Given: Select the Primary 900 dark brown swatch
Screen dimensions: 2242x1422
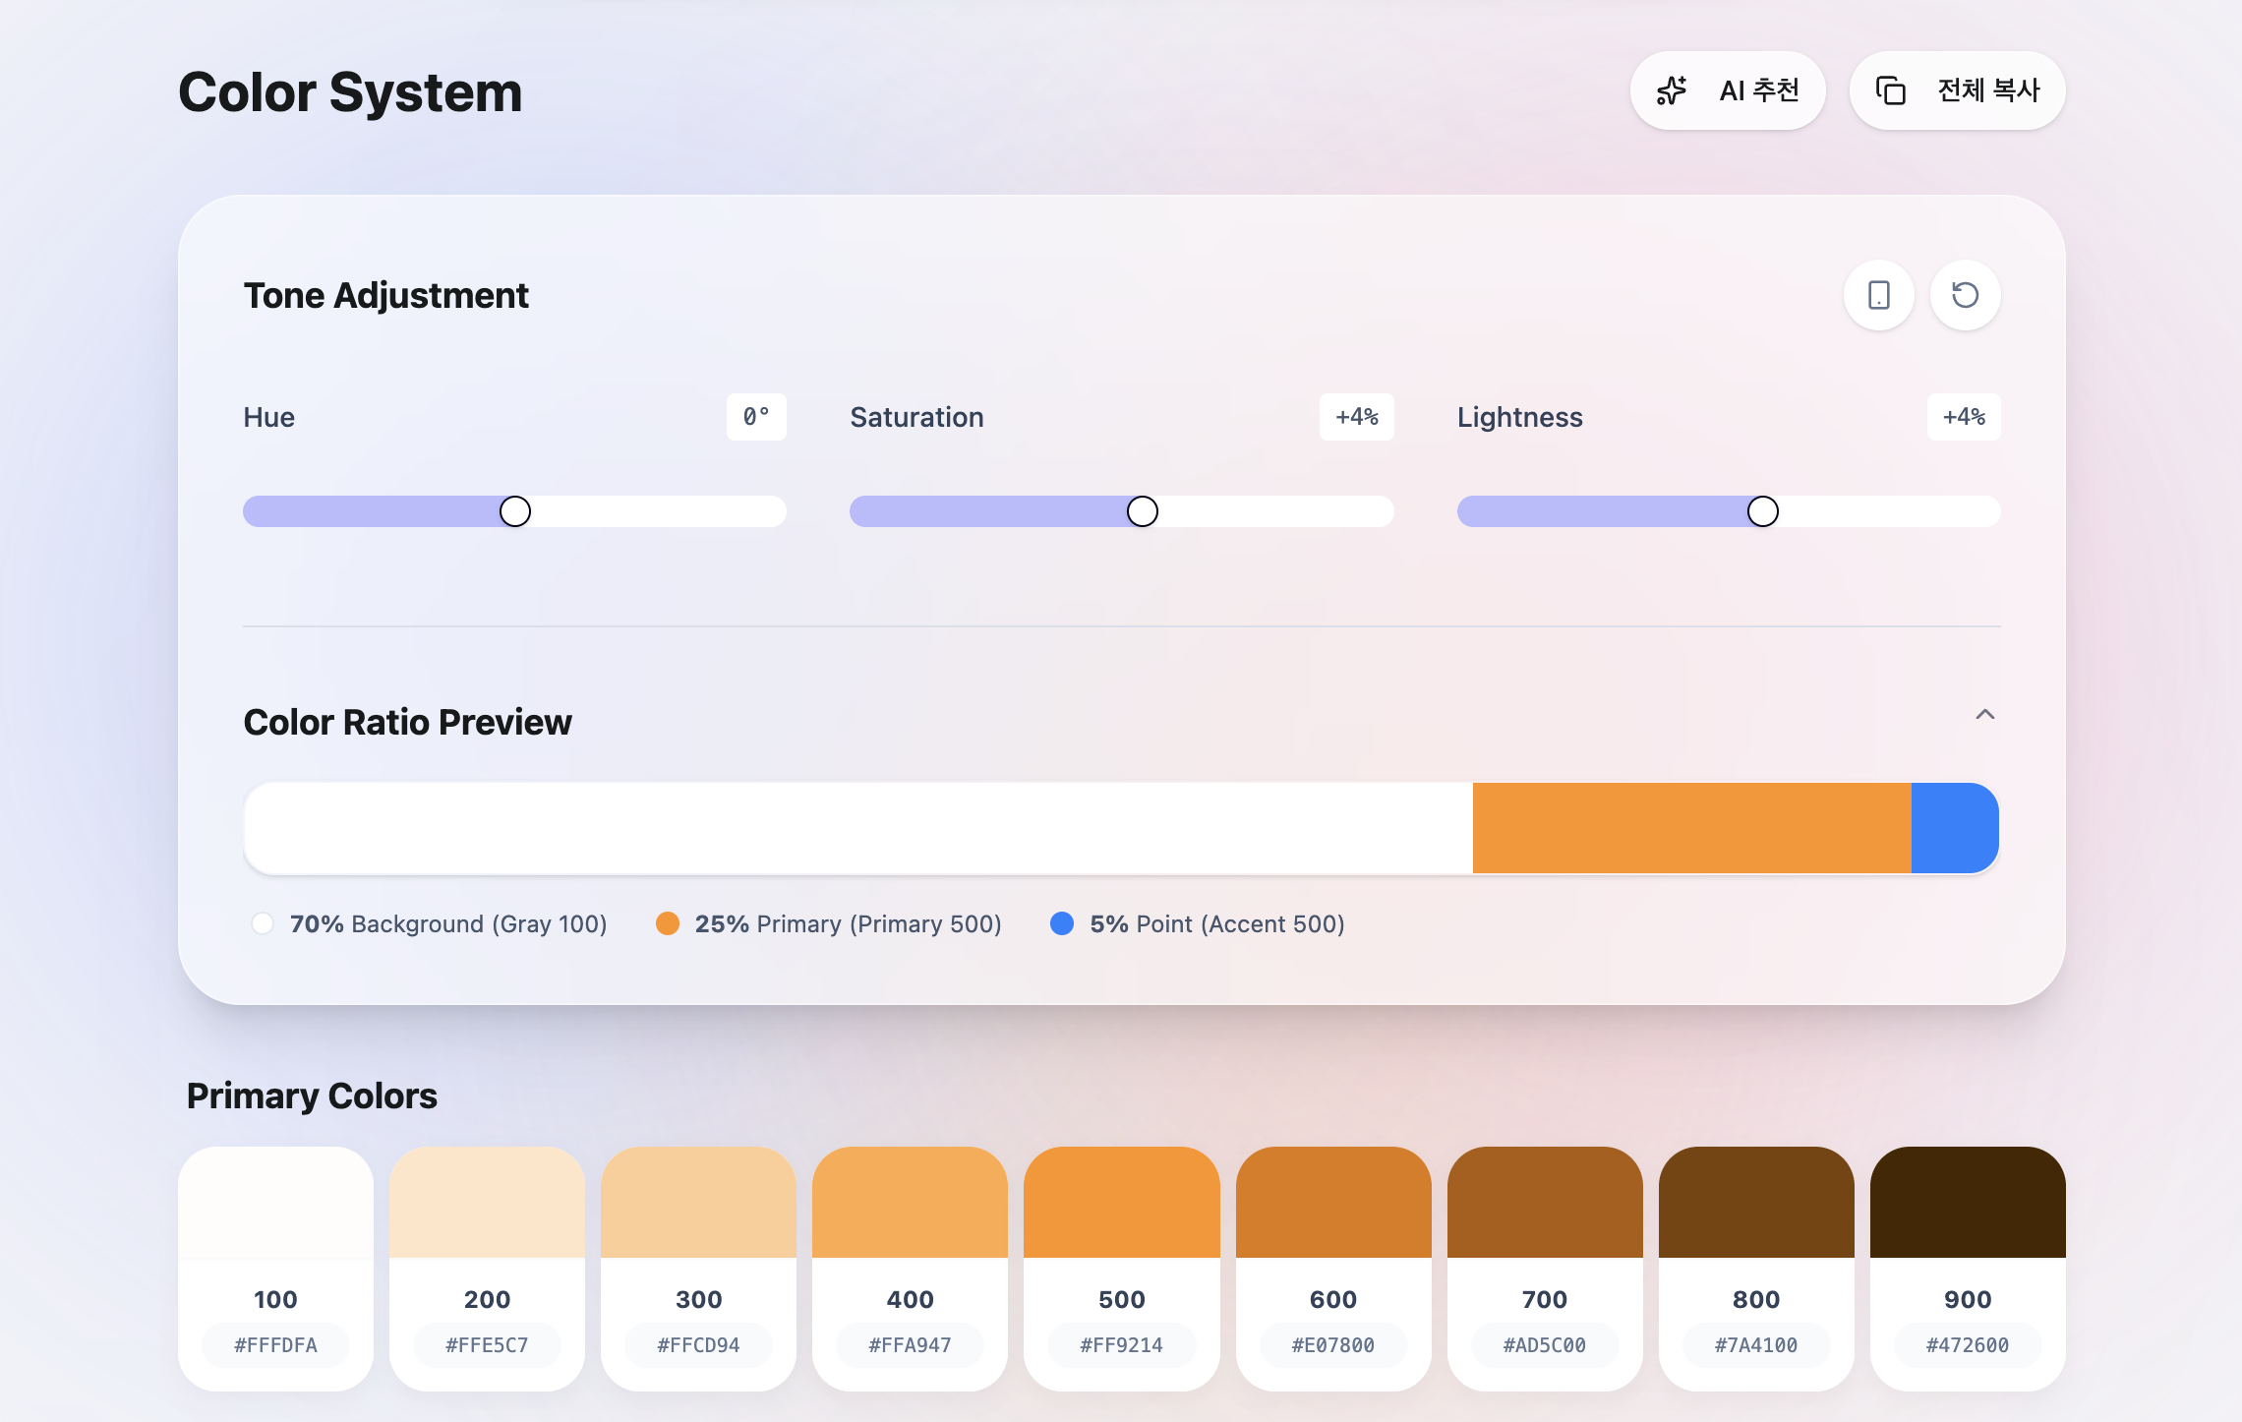Looking at the screenshot, I should (x=1967, y=1202).
